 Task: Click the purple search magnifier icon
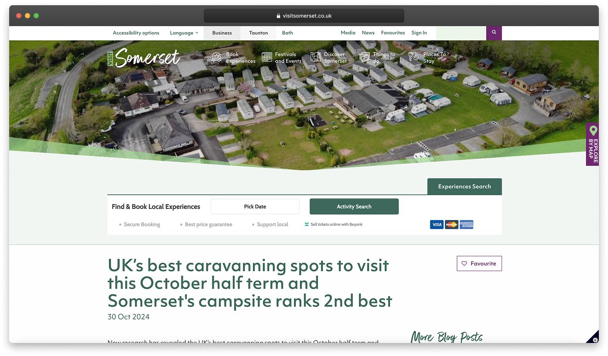click(494, 33)
